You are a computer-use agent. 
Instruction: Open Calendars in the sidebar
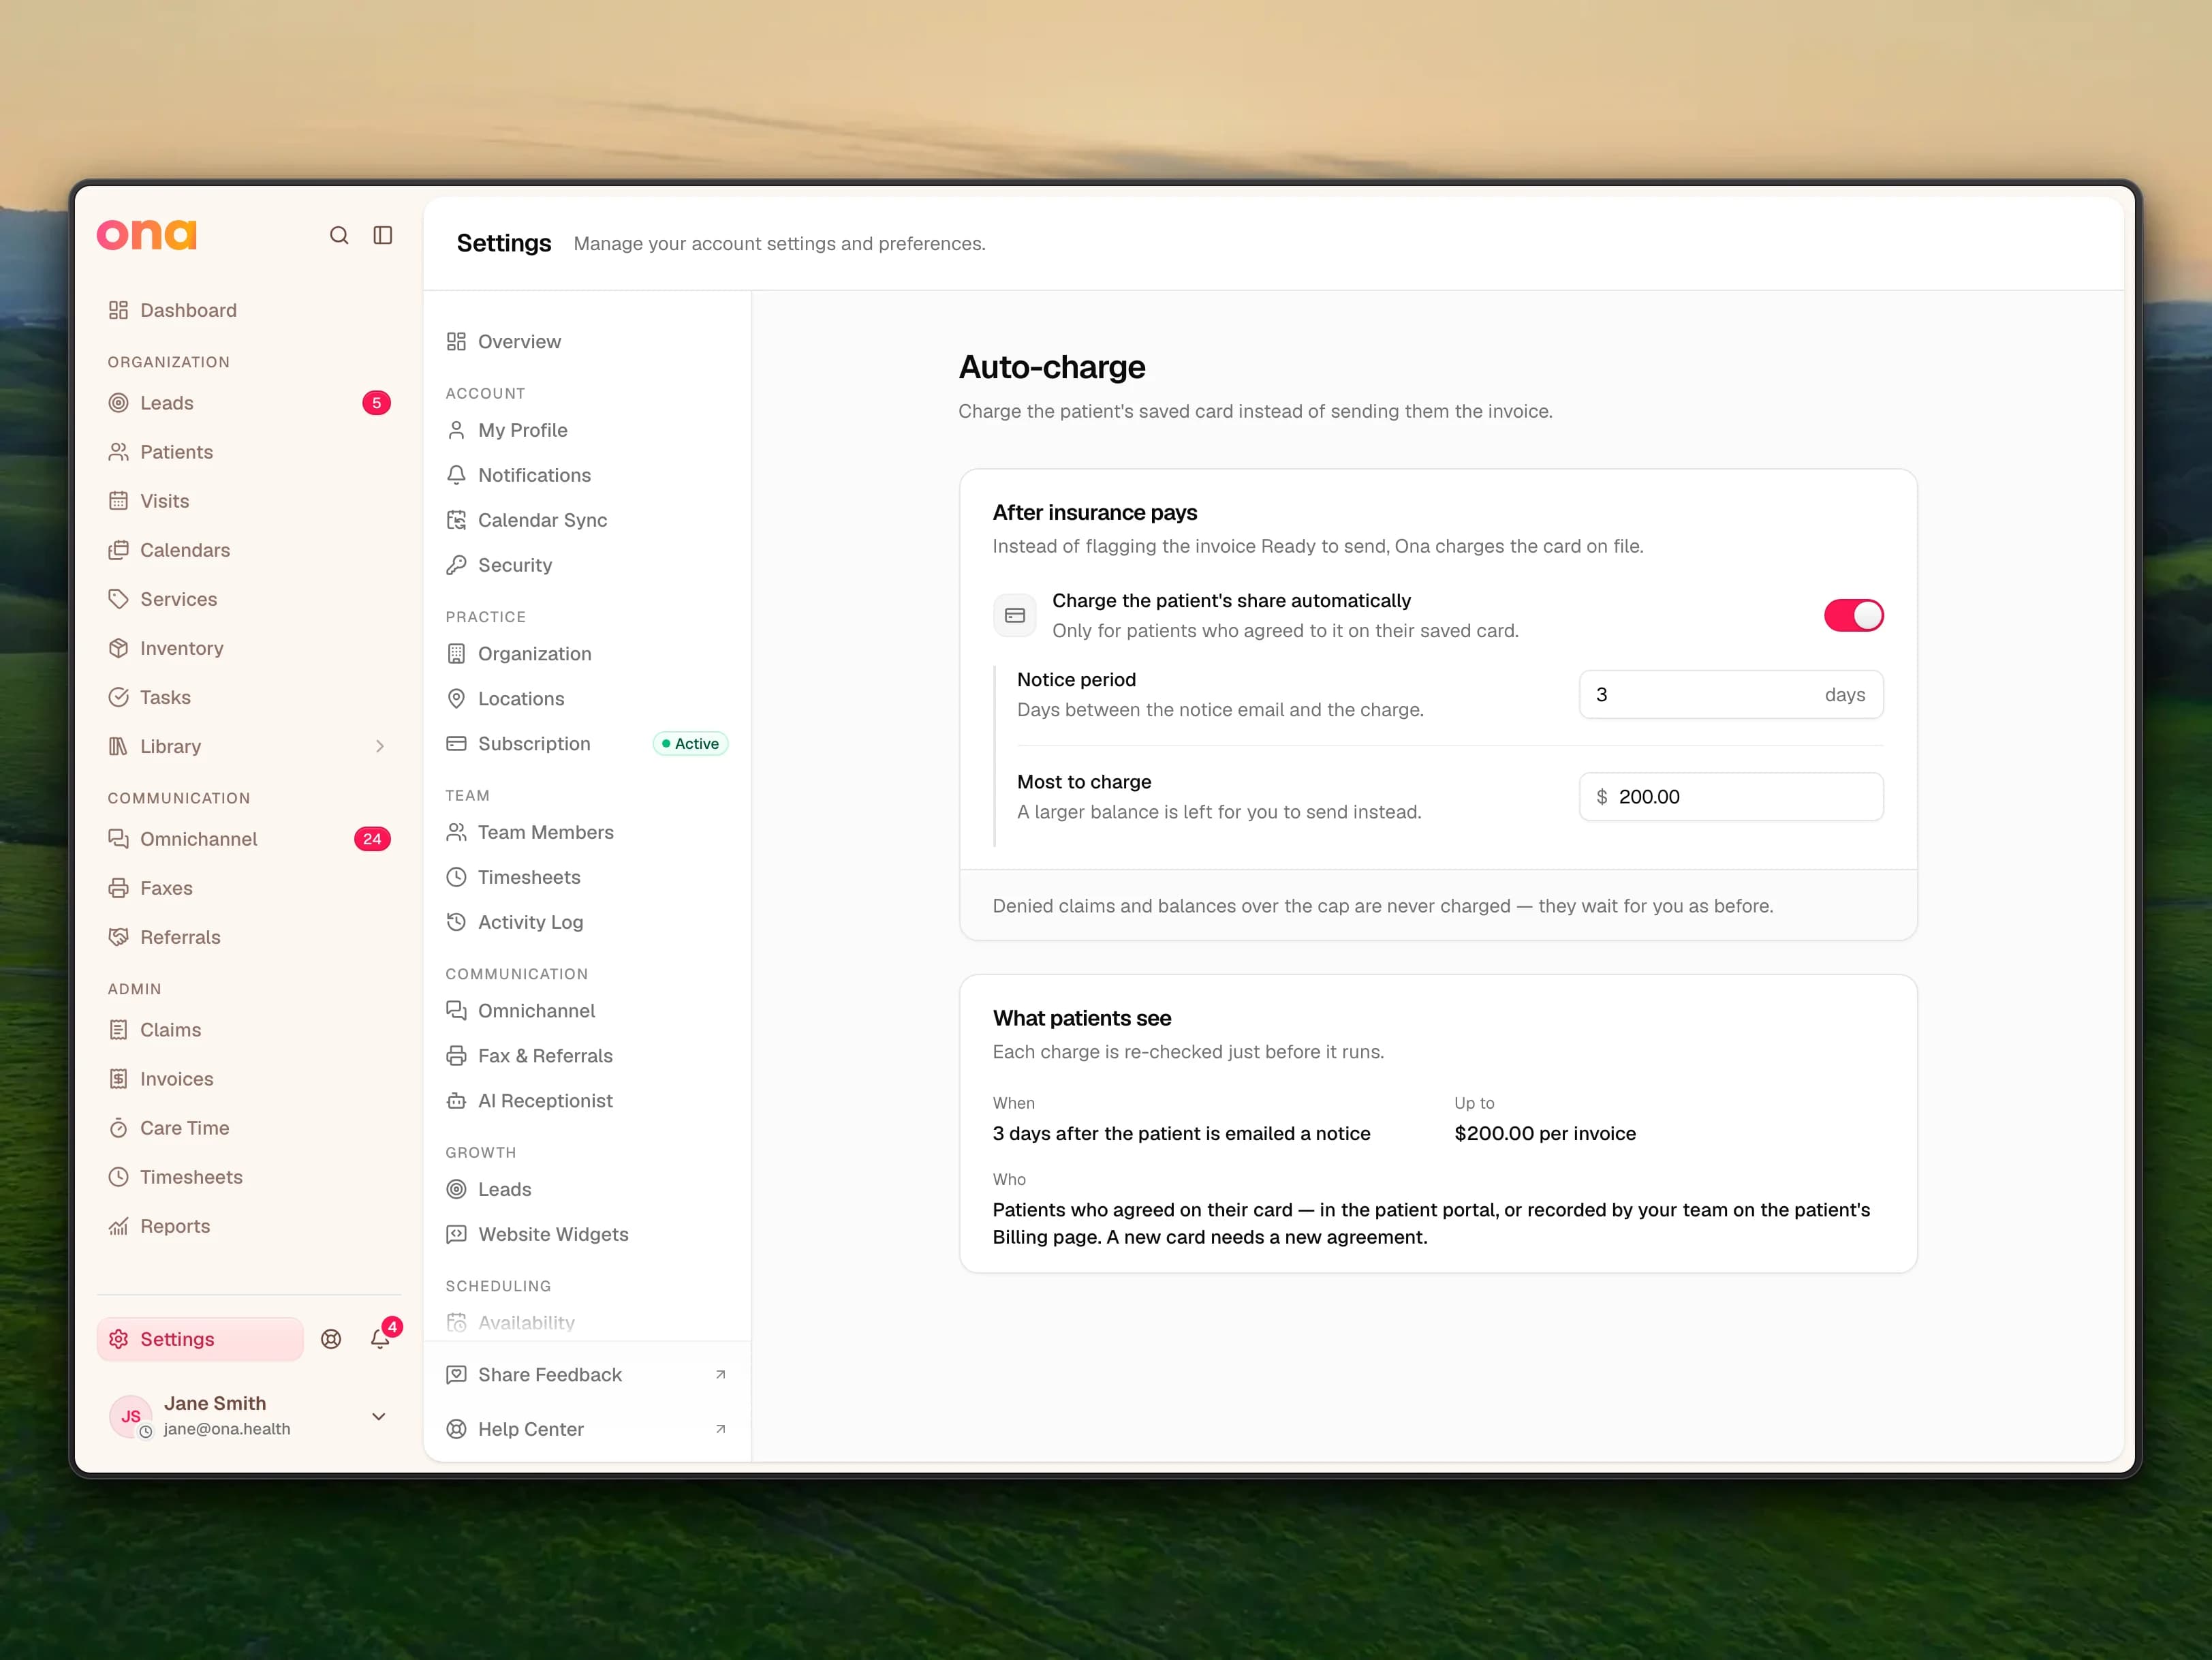coord(249,550)
